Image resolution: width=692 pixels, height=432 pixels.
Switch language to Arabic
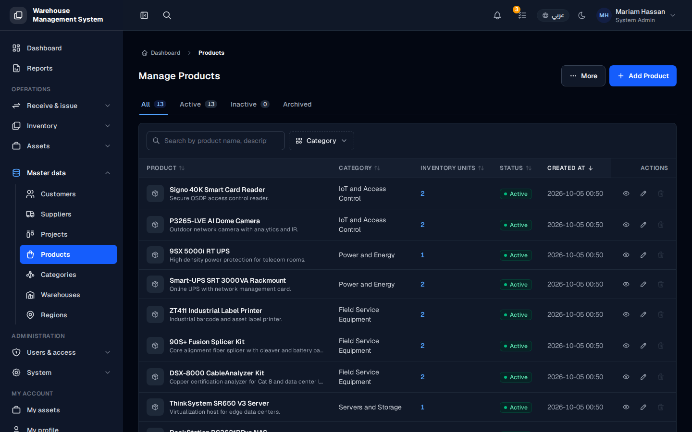[553, 15]
